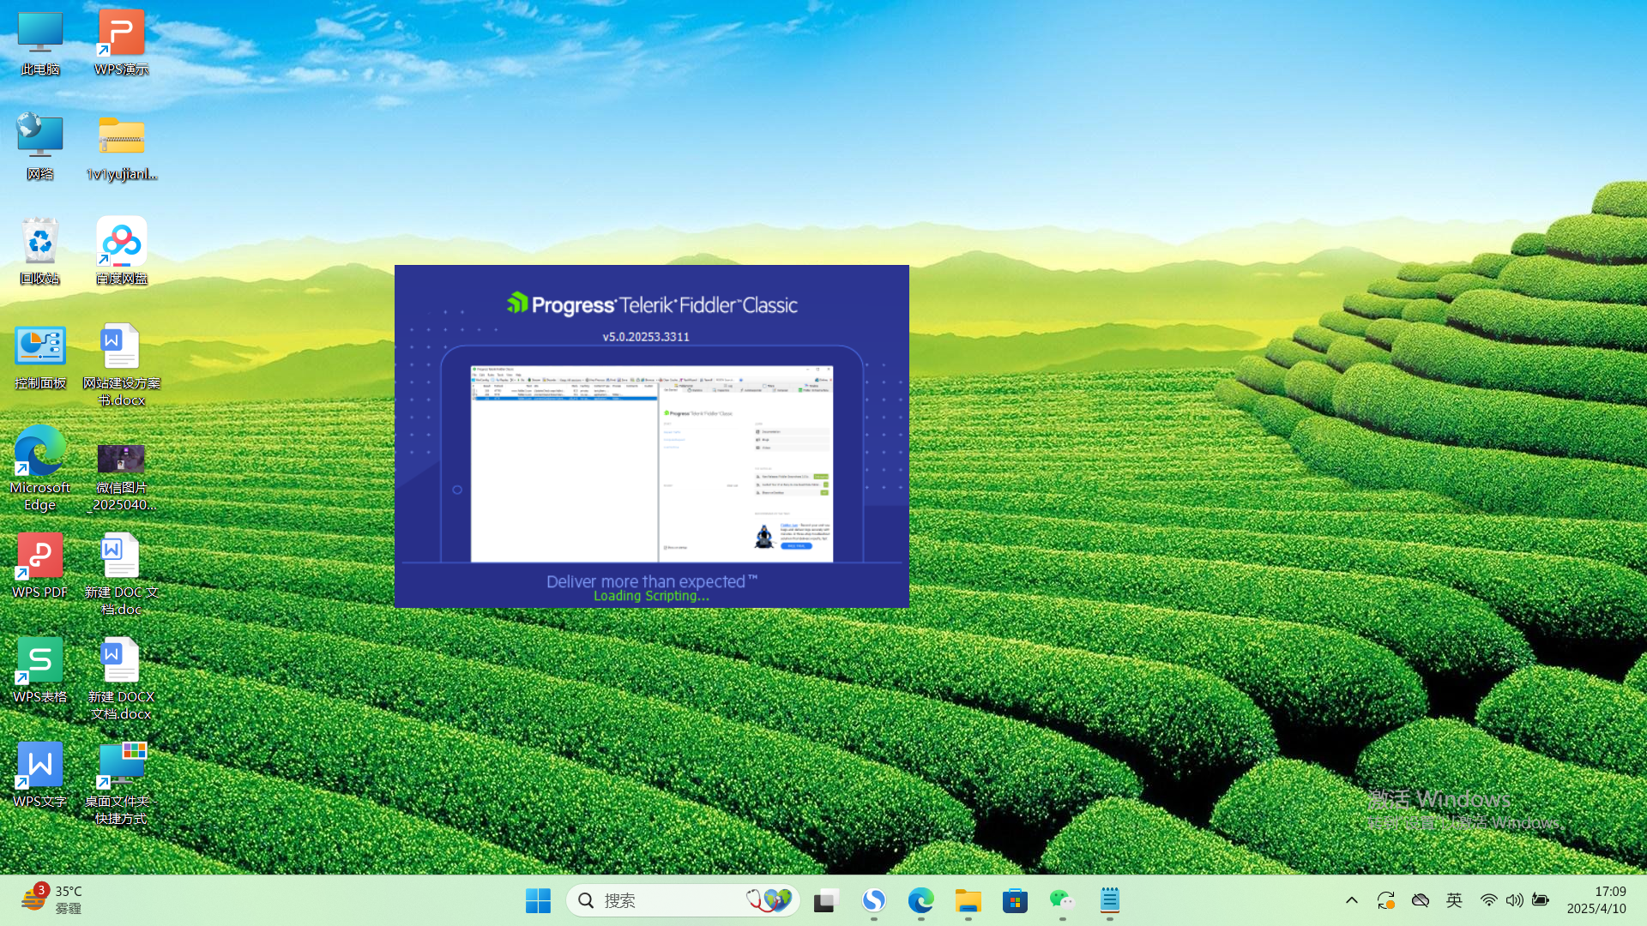Select the WPS表格 shortcut icon
The width and height of the screenshot is (1647, 926).
tap(39, 670)
